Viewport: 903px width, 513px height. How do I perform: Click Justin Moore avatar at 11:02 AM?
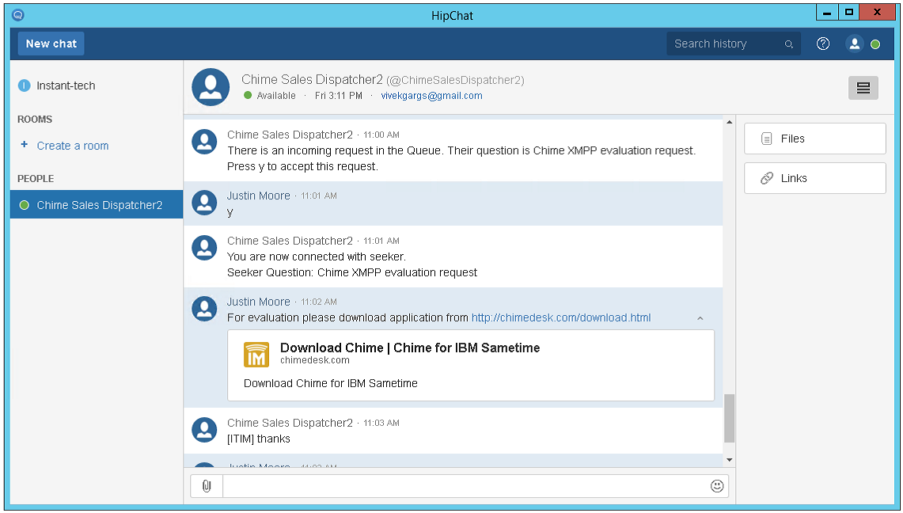coord(204,309)
